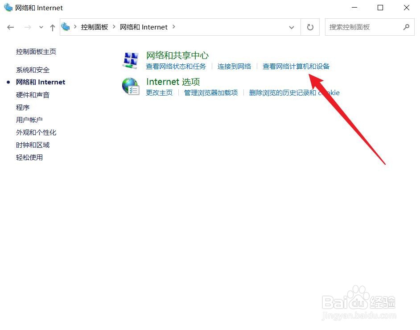Open 查看网络计算机和设备

[x=296, y=66]
